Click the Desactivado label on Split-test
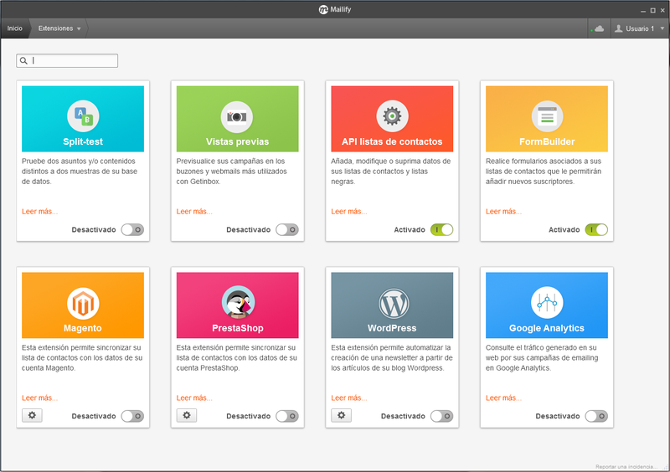 (94, 230)
